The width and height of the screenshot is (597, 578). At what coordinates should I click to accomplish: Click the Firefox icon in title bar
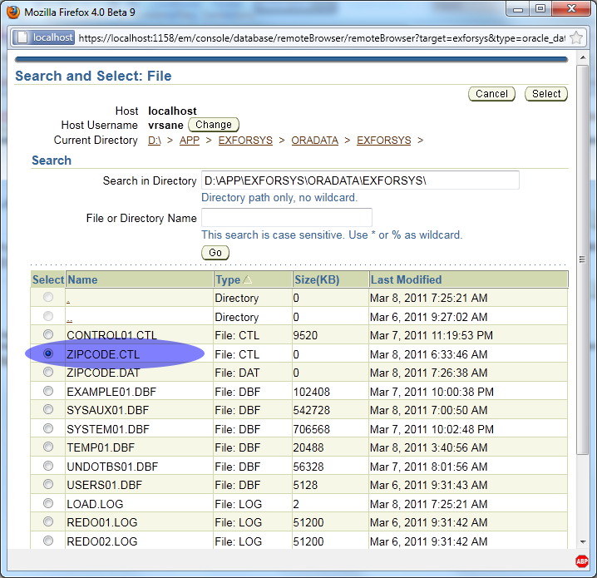pos(12,12)
